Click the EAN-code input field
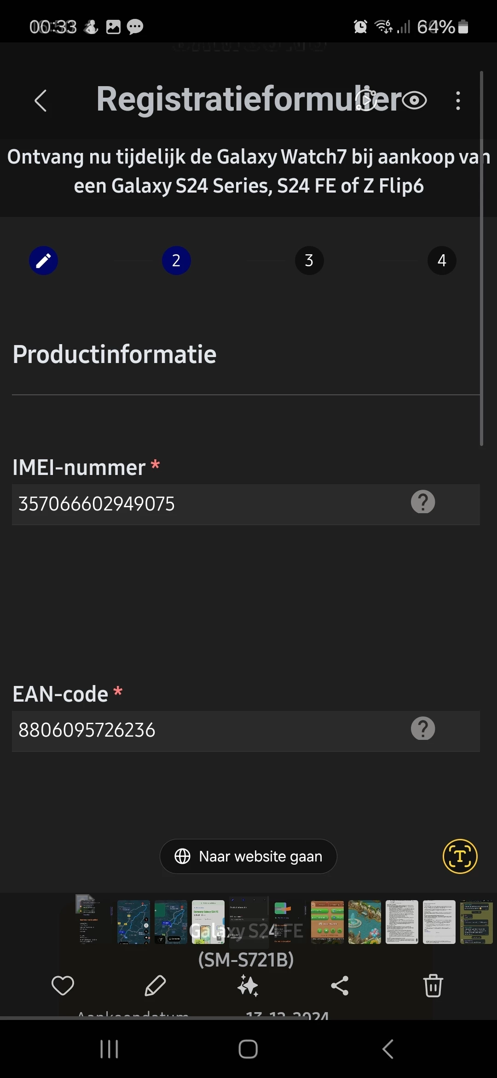Viewport: 497px width, 1078px height. point(207,731)
